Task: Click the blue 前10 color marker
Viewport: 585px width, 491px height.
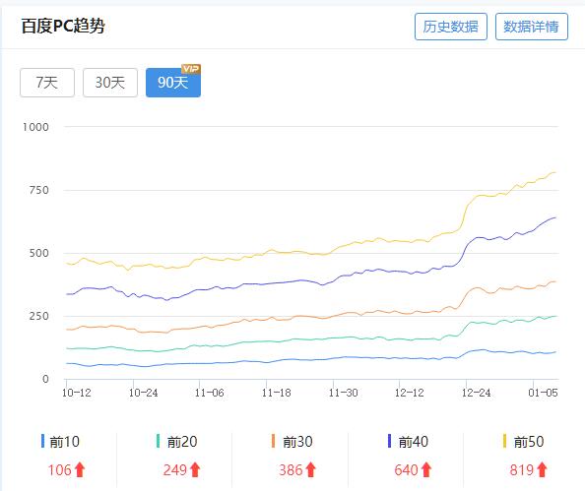Action: pos(42,441)
